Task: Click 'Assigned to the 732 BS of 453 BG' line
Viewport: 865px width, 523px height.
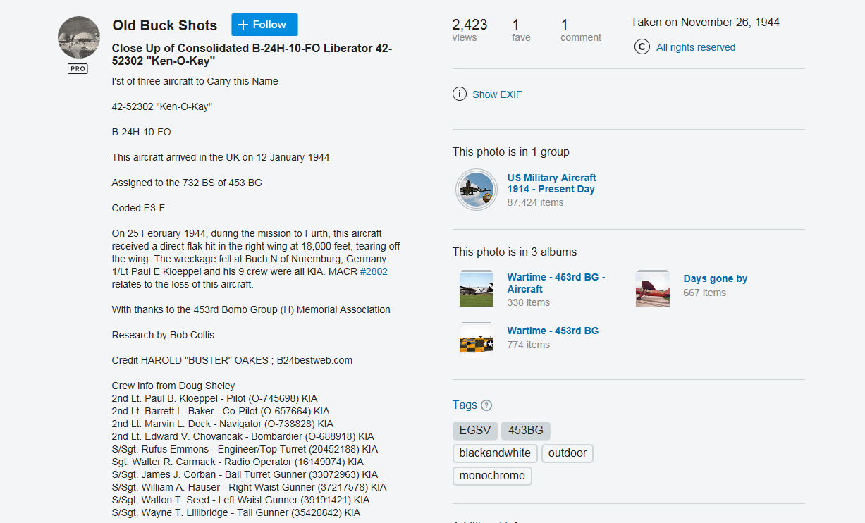Action: (x=187, y=183)
